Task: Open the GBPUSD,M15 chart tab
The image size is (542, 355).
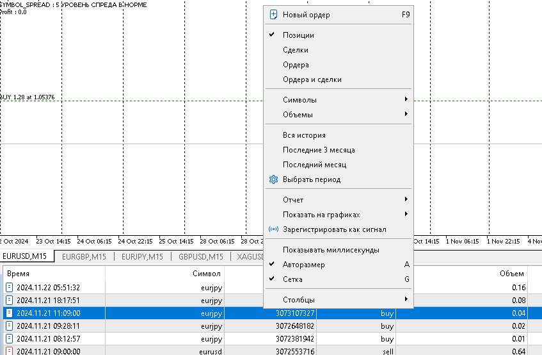Action: click(x=201, y=257)
